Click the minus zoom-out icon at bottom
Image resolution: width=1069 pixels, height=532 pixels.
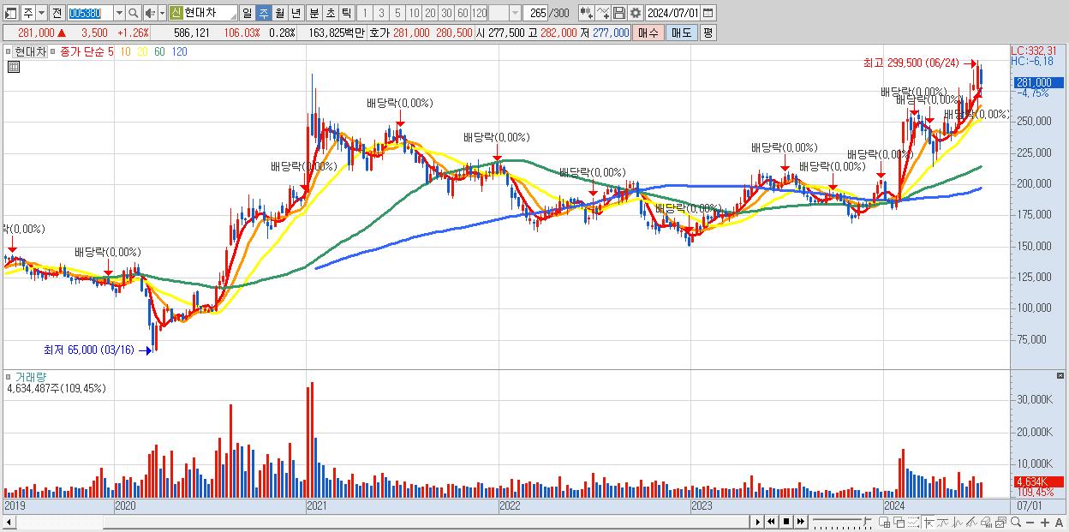[1030, 523]
